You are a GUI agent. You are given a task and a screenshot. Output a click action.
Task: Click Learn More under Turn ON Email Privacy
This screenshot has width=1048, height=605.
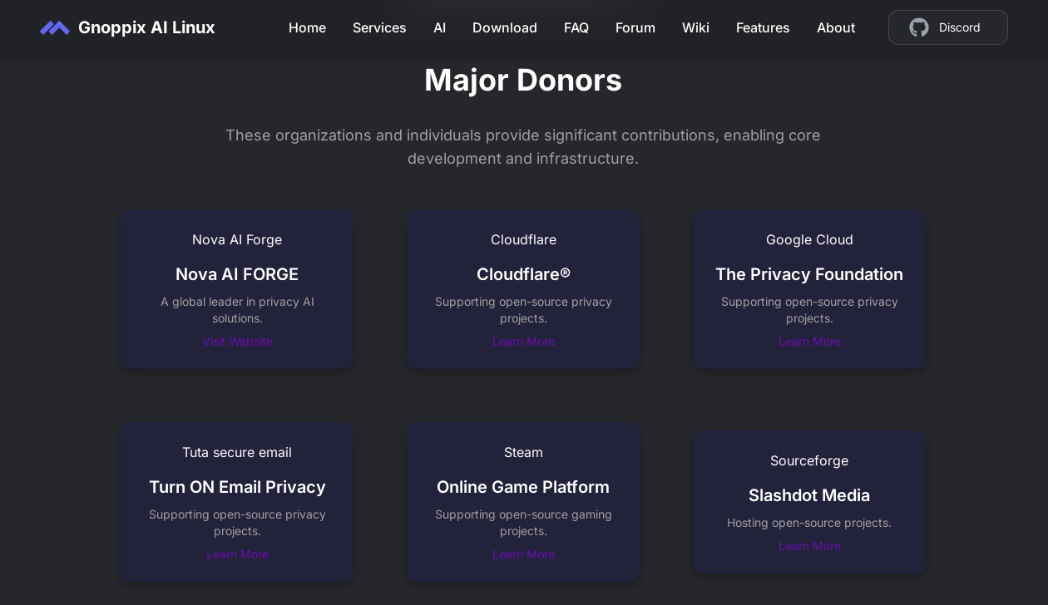tap(237, 554)
